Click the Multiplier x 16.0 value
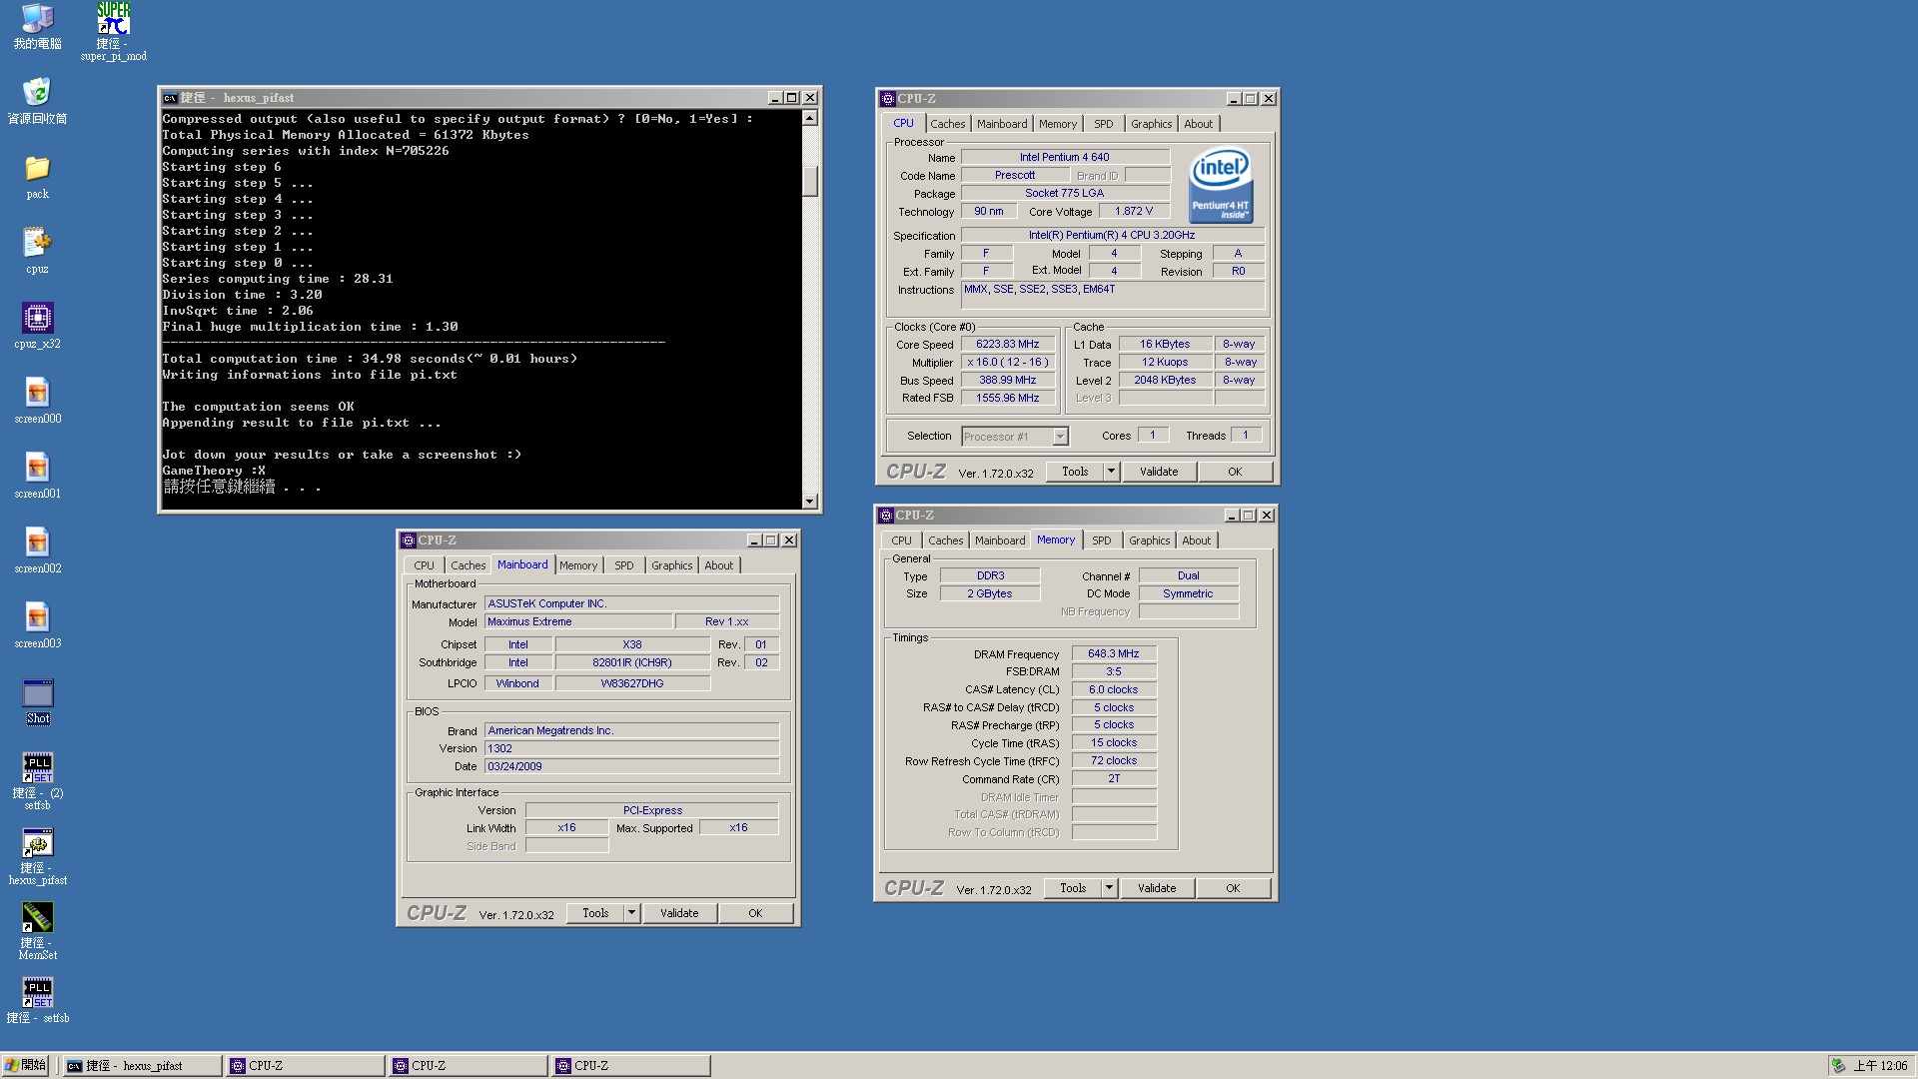 pyautogui.click(x=1007, y=363)
